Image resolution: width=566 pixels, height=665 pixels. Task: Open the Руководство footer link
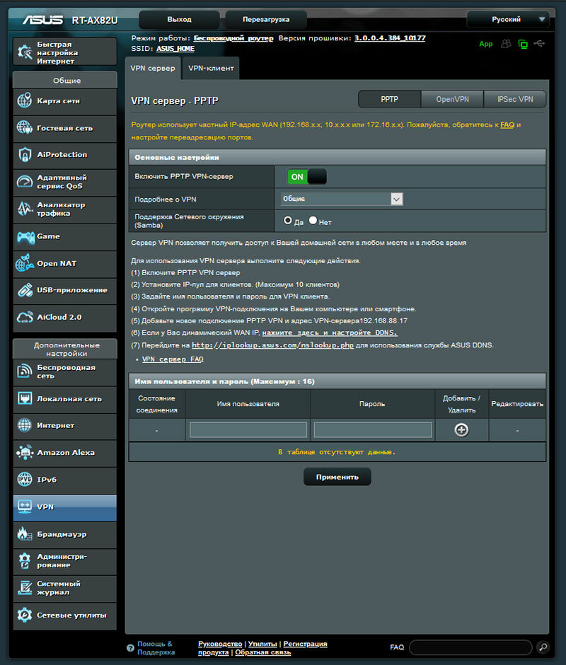[x=220, y=644]
